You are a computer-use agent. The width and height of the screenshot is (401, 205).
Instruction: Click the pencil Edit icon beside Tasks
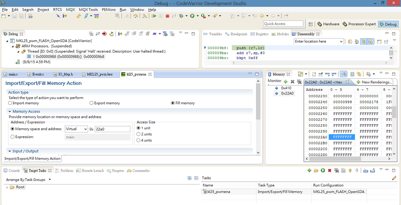click(x=394, y=178)
